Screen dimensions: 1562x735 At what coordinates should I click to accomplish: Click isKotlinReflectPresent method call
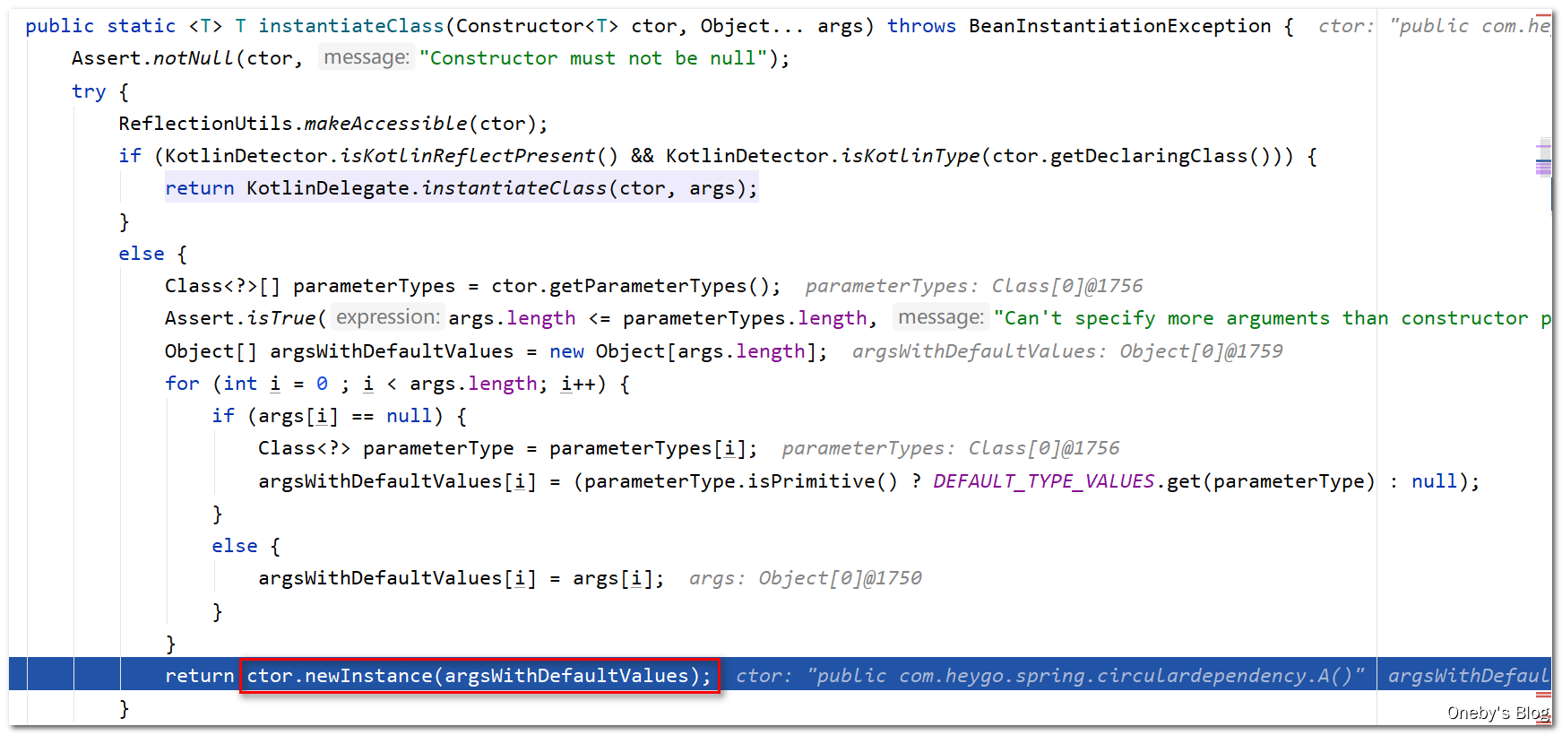[x=467, y=156]
